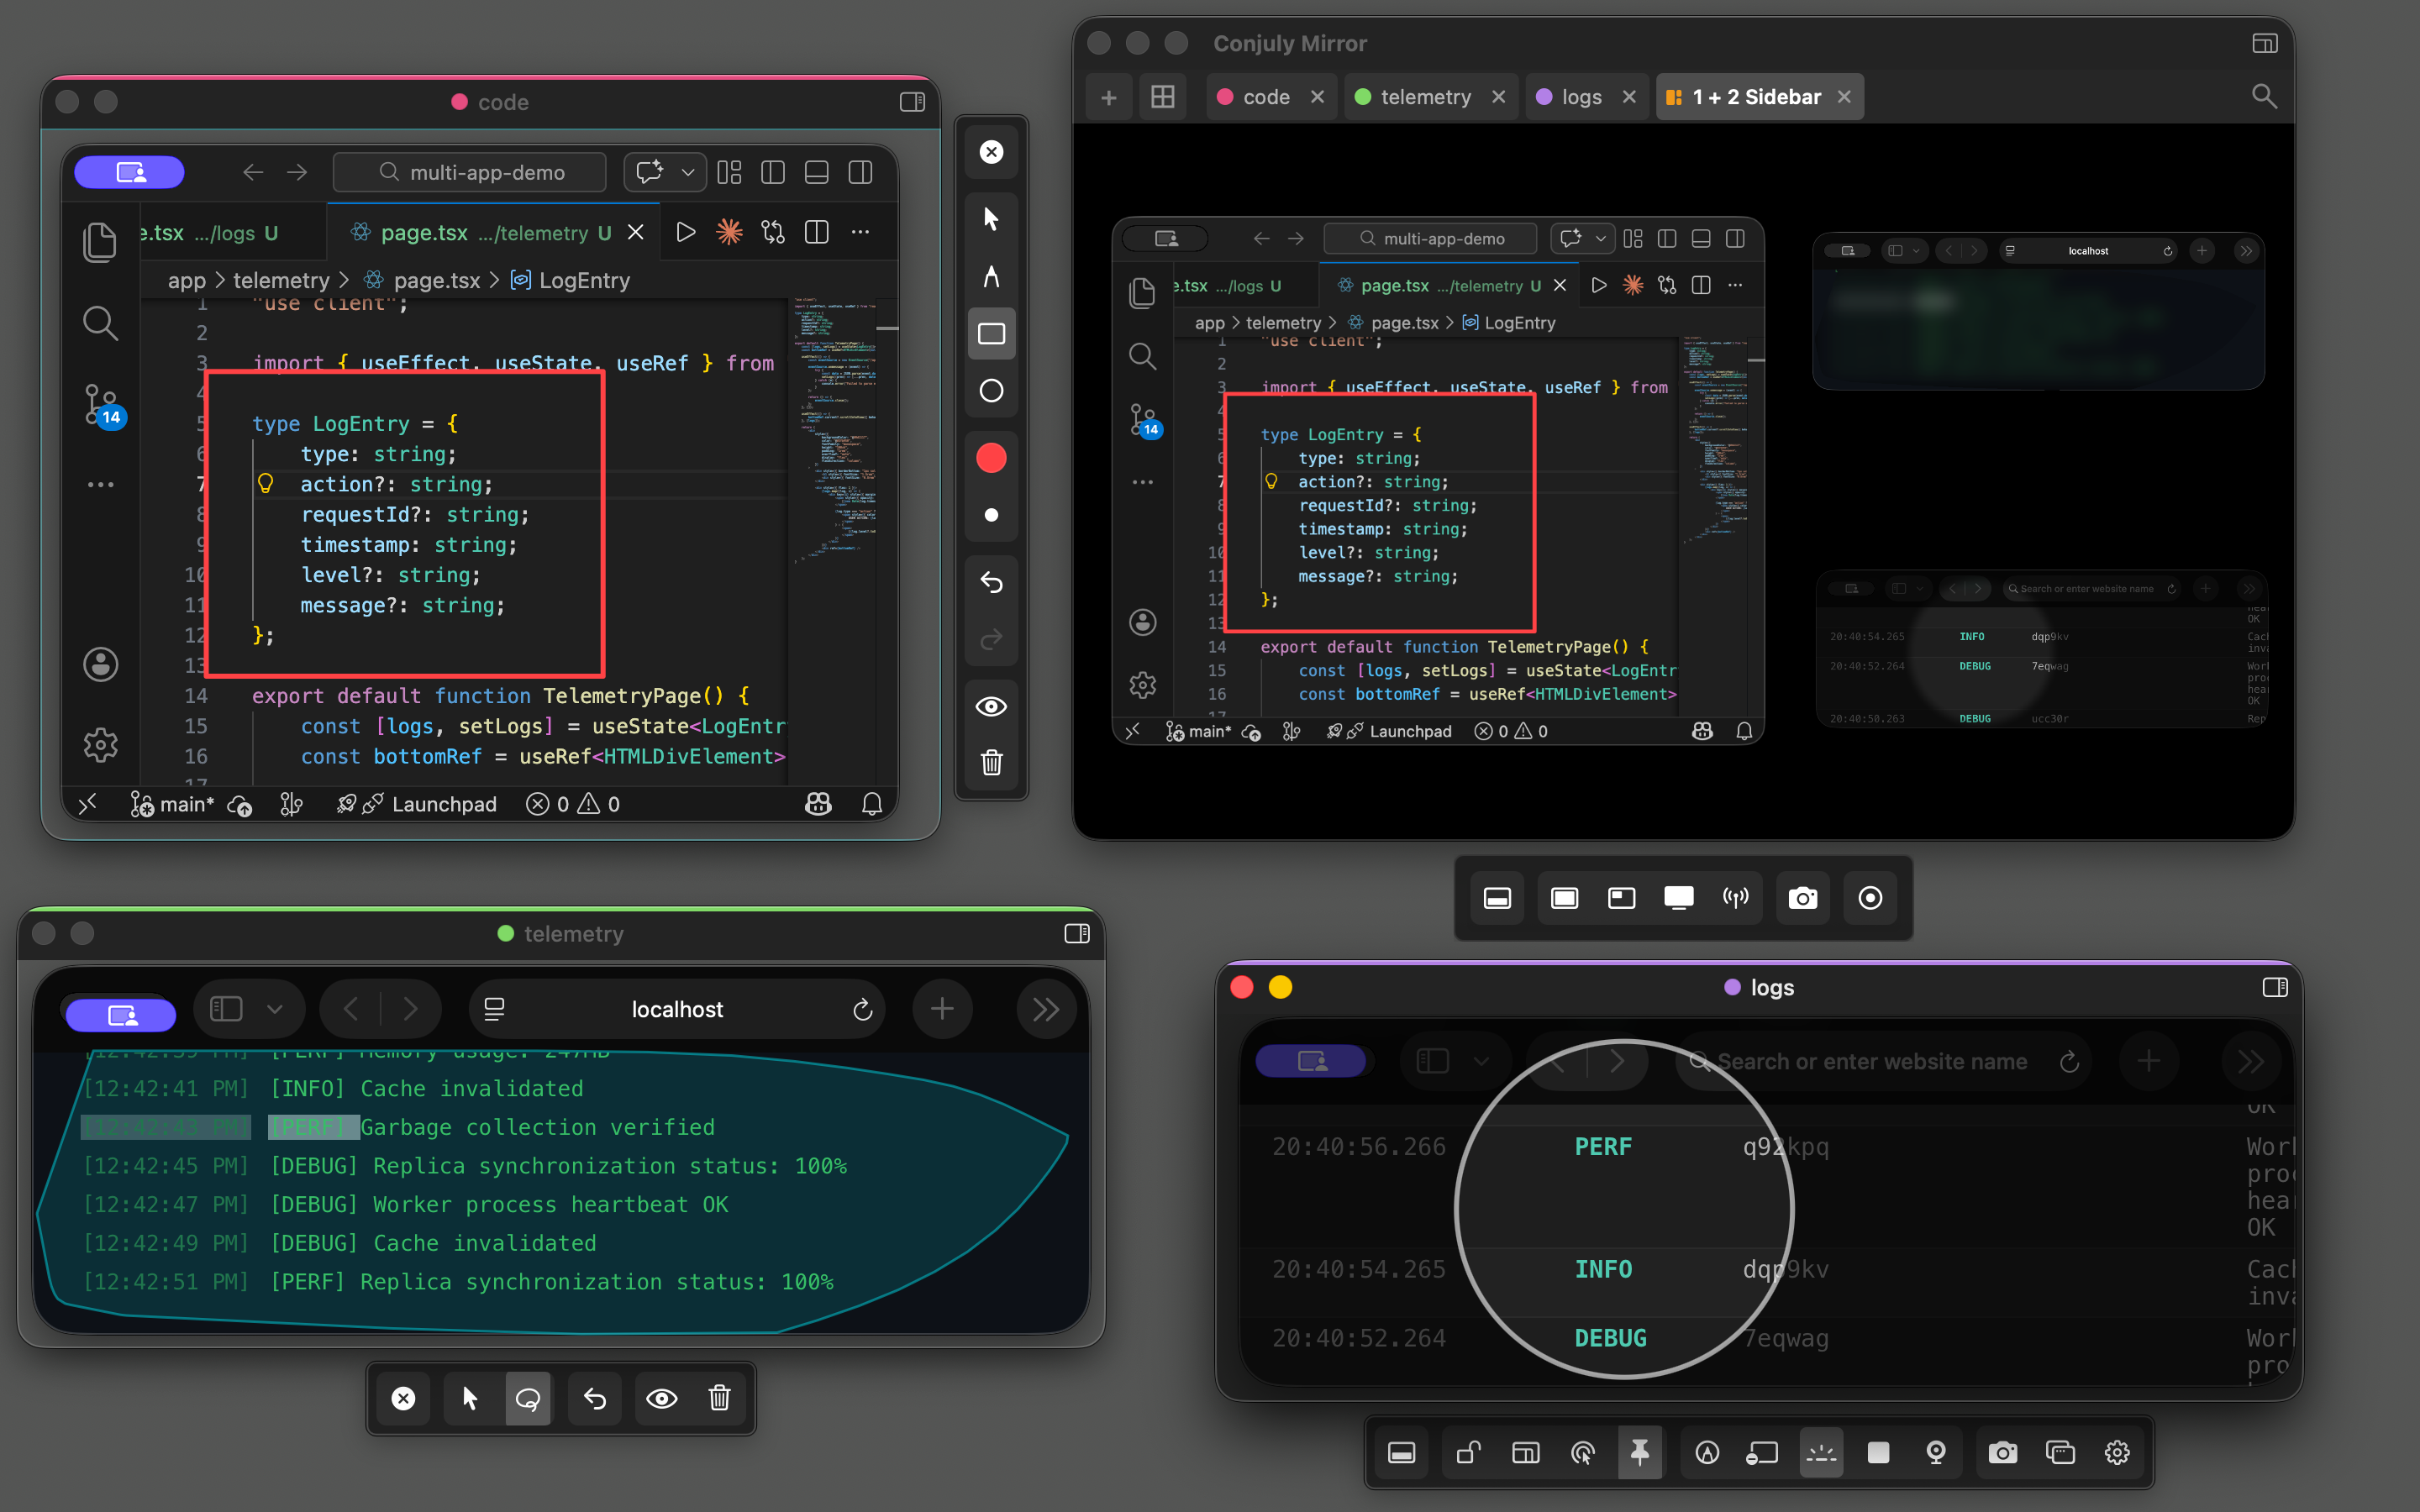Select the rectangle annotation tool
2420x1512 pixels.
[990, 334]
